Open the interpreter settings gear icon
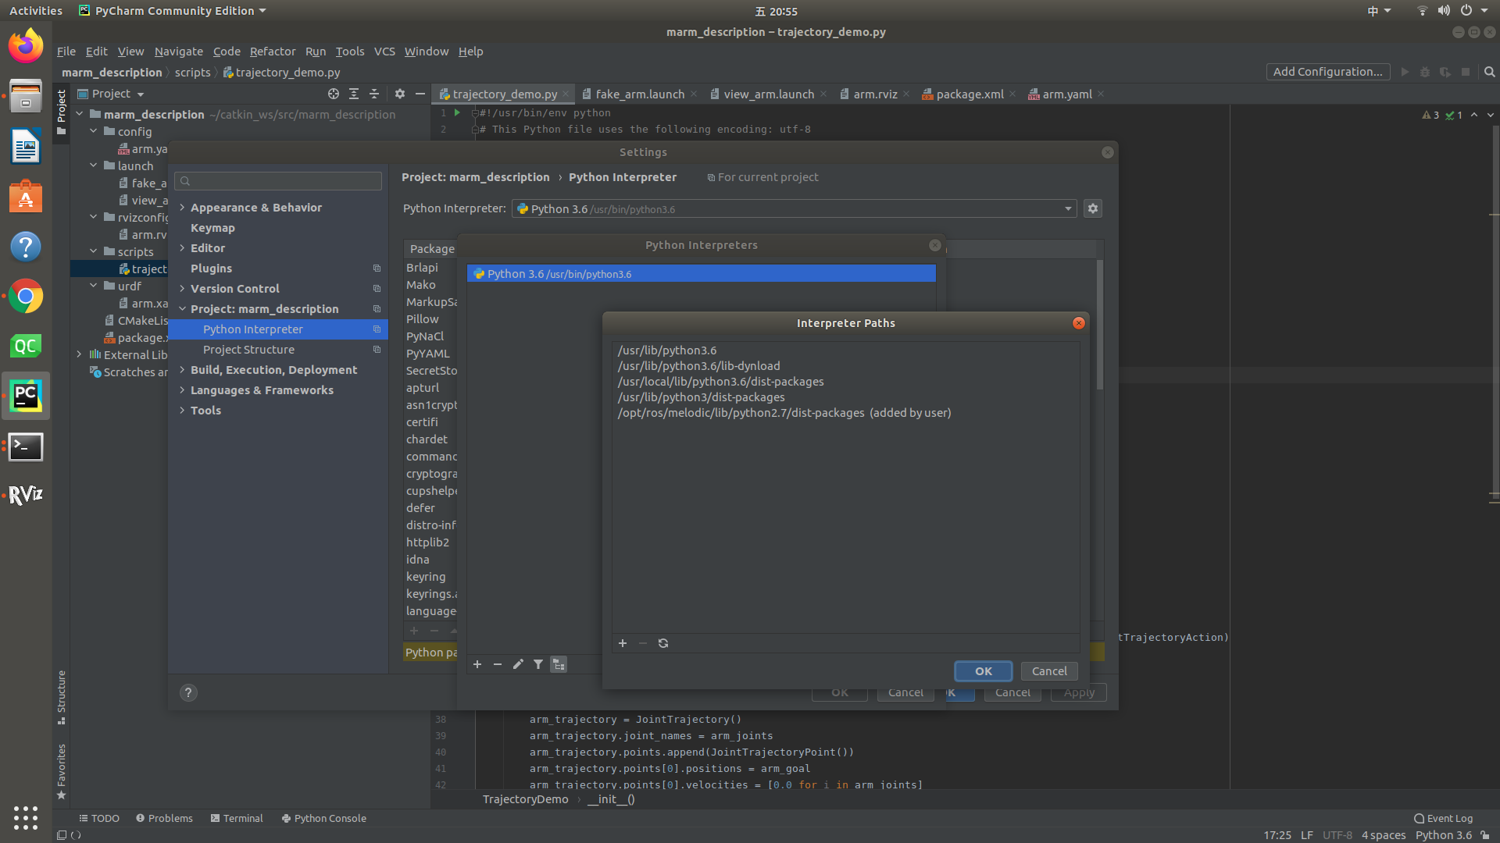This screenshot has width=1500, height=843. click(x=1093, y=208)
